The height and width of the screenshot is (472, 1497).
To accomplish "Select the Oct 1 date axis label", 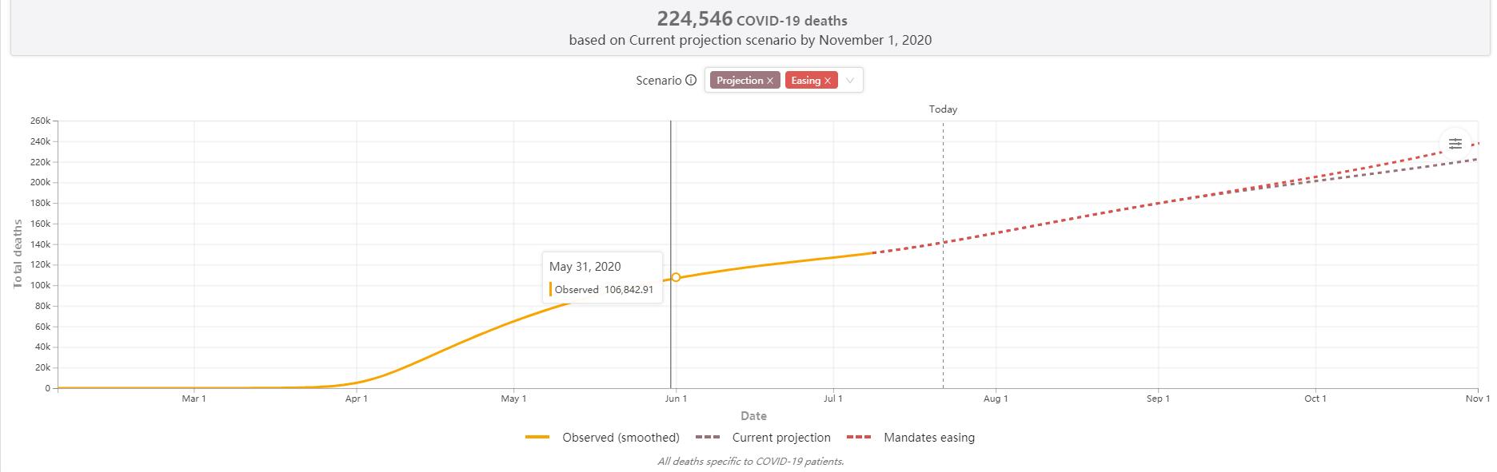I will tap(1315, 399).
